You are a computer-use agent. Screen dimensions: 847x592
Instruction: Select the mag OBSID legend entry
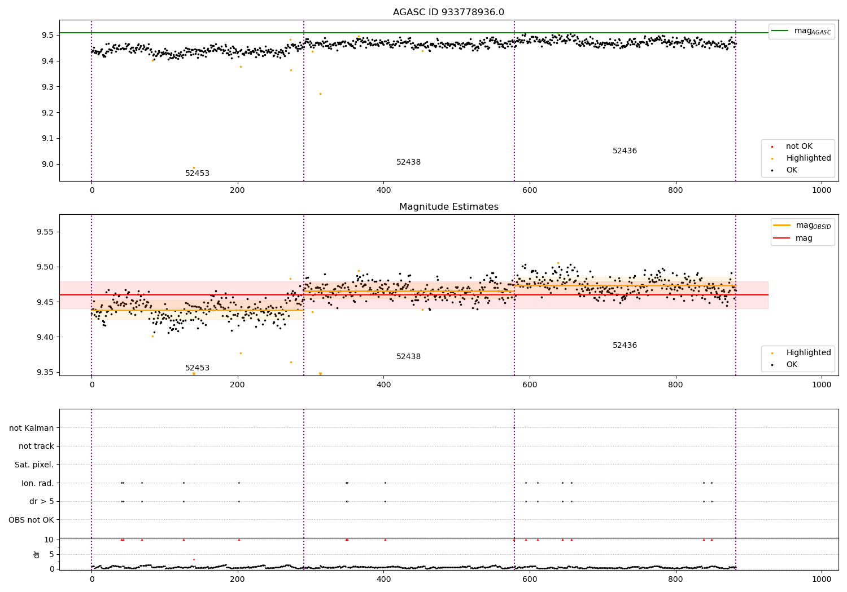coord(802,226)
